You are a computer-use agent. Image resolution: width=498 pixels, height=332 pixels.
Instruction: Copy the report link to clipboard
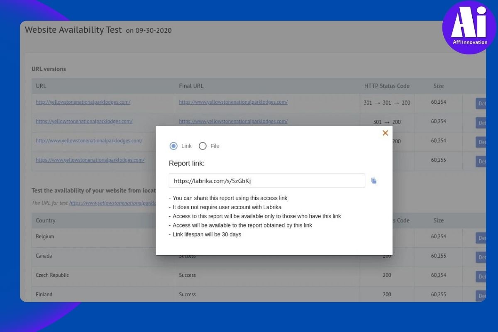(374, 181)
